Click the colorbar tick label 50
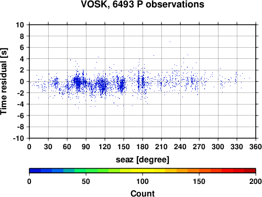The image size is (262, 197). [x=86, y=181]
